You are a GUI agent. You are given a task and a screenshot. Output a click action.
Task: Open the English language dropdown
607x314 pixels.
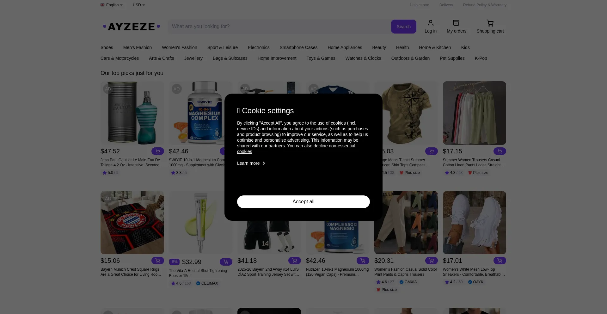coord(112,5)
